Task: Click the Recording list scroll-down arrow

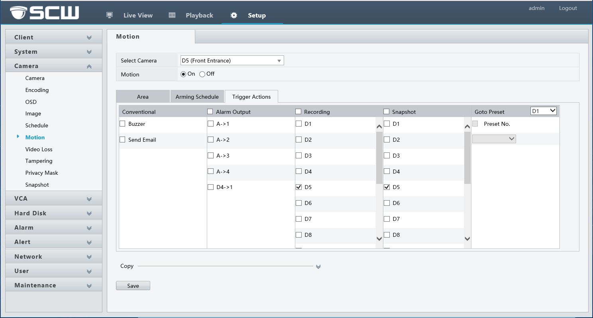Action: point(379,239)
